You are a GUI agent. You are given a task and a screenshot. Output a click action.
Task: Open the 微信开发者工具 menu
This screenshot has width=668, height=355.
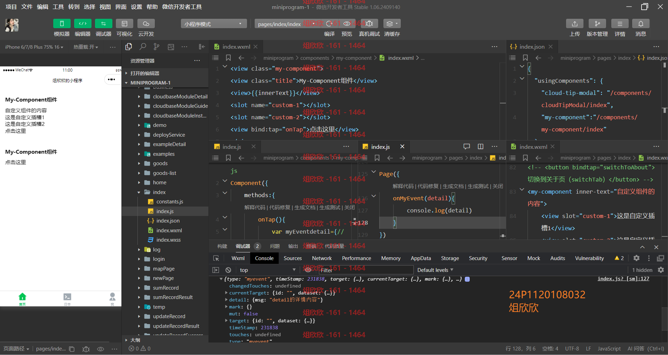tap(182, 7)
